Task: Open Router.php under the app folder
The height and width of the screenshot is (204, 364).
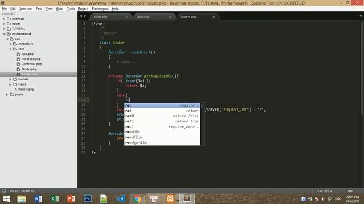Action: [x=26, y=90]
